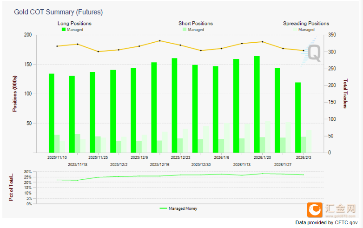The image size is (363, 228).
Task: Select the Long Positions legend heading
Action: click(x=74, y=23)
